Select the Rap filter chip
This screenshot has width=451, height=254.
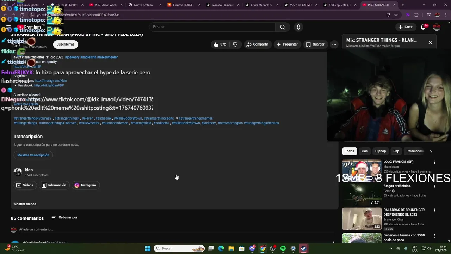coord(396,151)
